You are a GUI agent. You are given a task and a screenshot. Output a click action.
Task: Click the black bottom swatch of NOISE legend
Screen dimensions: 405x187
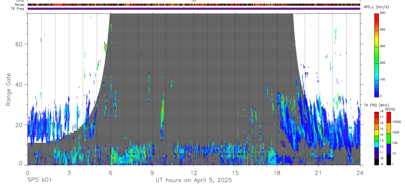(x=389, y=159)
